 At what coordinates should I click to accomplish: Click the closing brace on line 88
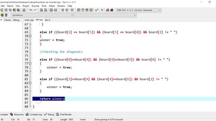coord(33,107)
